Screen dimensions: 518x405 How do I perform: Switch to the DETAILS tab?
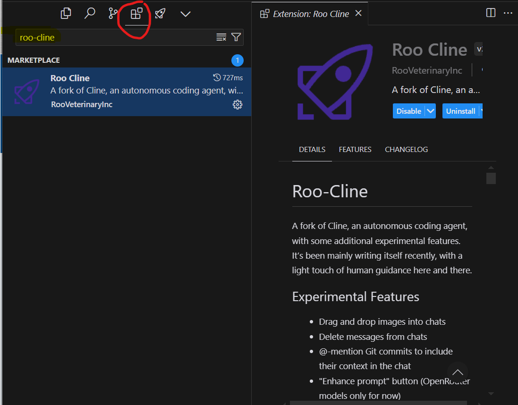[312, 150]
